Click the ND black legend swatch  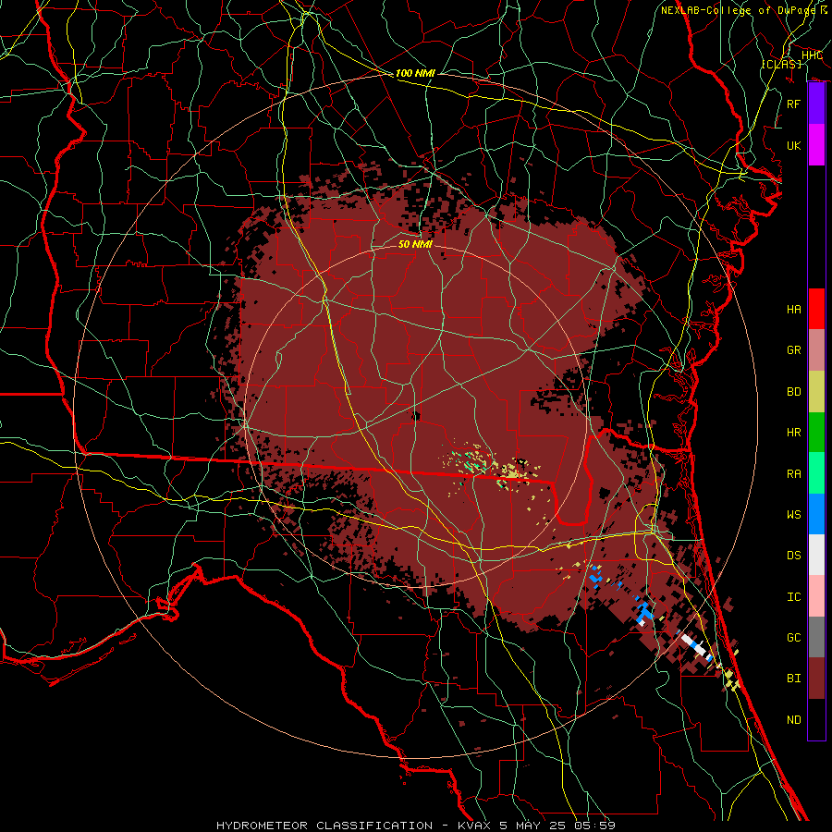click(816, 719)
